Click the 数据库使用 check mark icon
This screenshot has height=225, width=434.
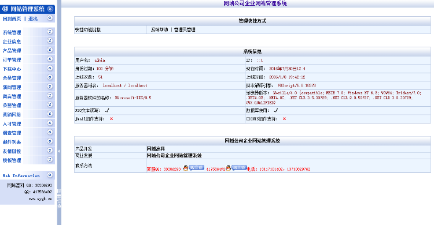[x=275, y=110]
